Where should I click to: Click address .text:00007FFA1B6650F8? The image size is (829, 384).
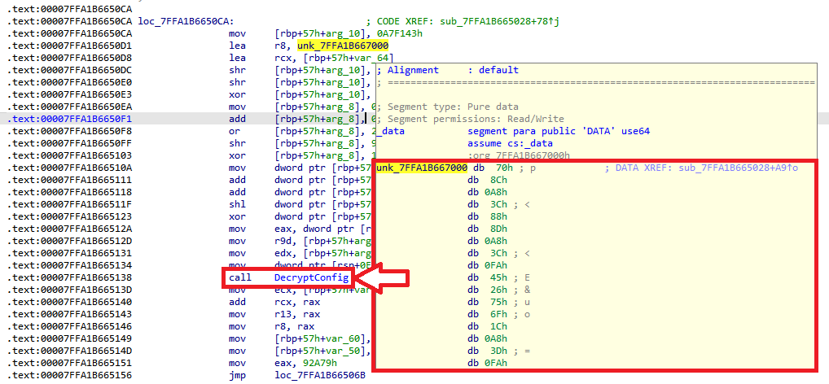pos(70,132)
